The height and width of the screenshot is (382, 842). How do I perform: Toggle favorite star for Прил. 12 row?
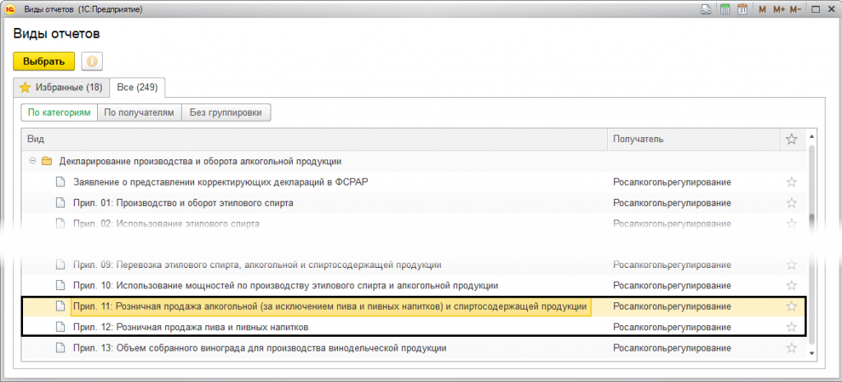792,328
